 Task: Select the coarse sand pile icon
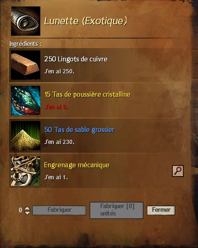click(x=26, y=136)
